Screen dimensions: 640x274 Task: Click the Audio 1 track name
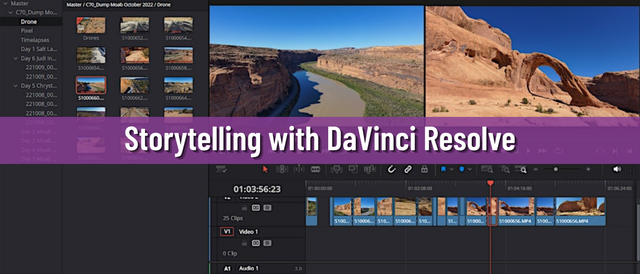[249, 269]
